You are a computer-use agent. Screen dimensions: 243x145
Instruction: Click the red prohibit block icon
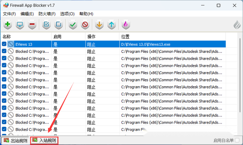[x=85, y=25]
